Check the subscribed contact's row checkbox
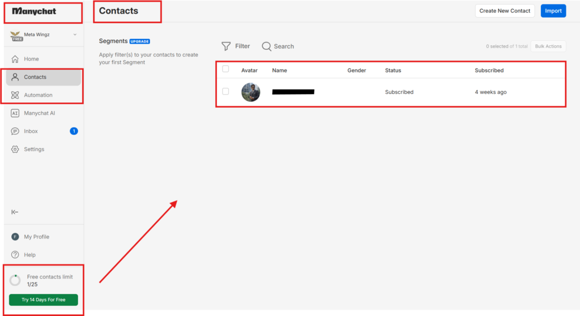This screenshot has height=316, width=580. [225, 91]
